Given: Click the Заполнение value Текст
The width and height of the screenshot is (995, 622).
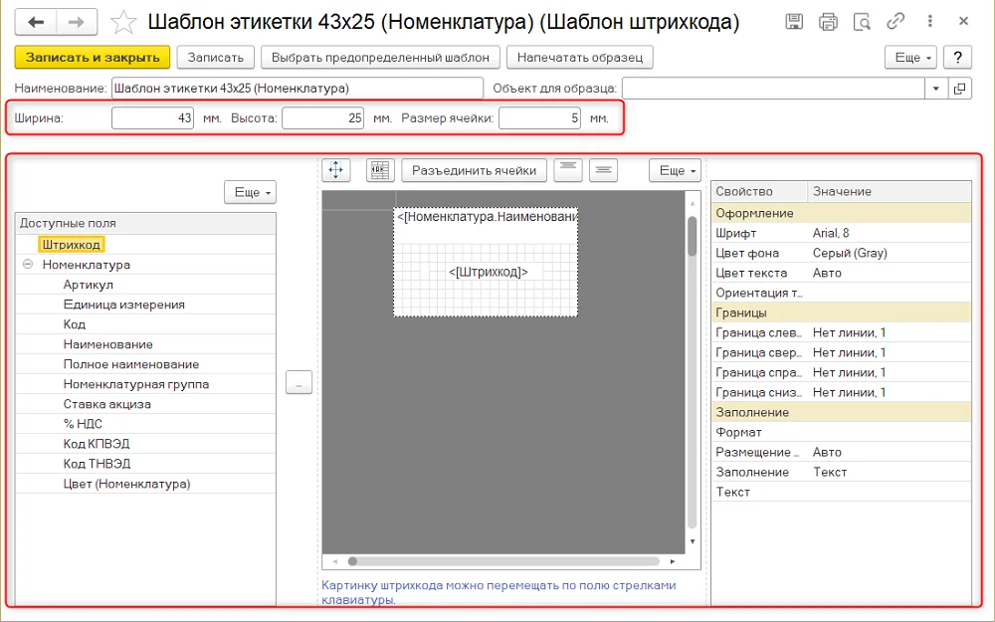Looking at the screenshot, I should pos(830,472).
